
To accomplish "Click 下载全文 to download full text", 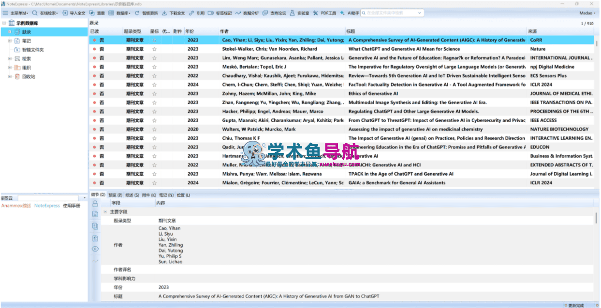I will [173, 13].
